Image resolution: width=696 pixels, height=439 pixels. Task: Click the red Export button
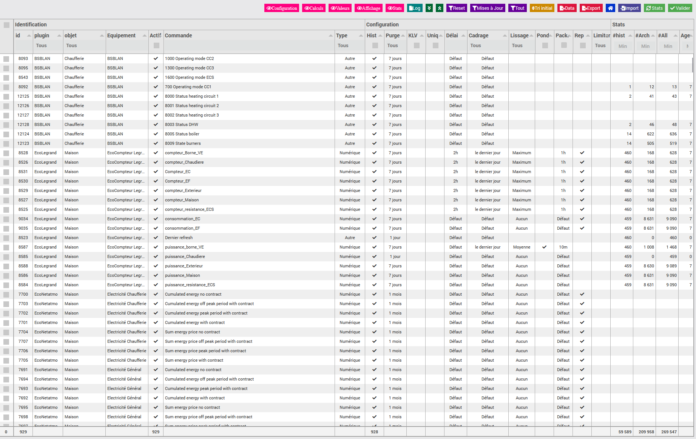pos(591,8)
